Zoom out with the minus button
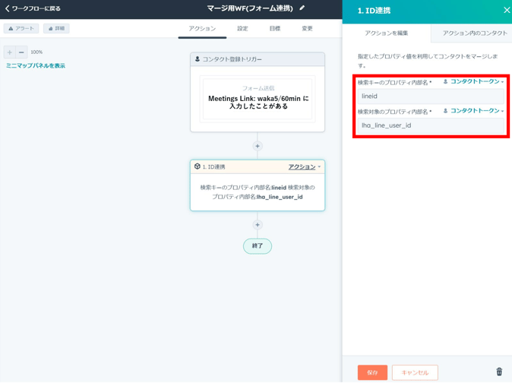Screen dimensions: 512x383 [x=21, y=52]
